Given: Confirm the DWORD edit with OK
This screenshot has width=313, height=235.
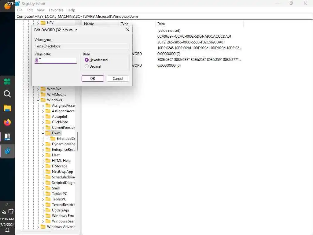Looking at the screenshot, I should [x=93, y=79].
